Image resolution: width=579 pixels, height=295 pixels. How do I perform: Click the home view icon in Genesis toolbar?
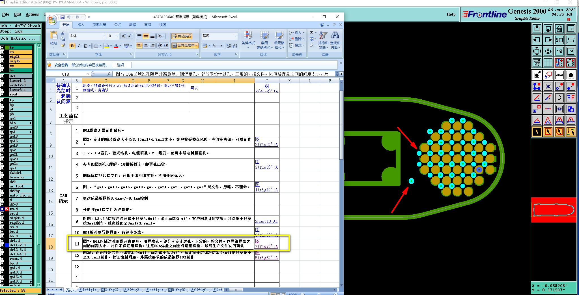coord(559,29)
